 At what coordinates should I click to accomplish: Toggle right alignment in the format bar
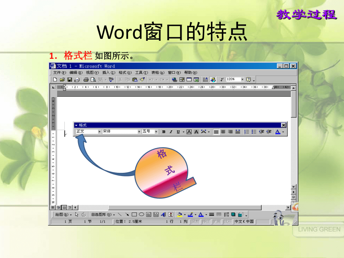pos(230,132)
